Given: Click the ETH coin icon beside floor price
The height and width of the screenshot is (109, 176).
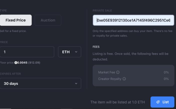Looking at the screenshot, I should 16,62.
